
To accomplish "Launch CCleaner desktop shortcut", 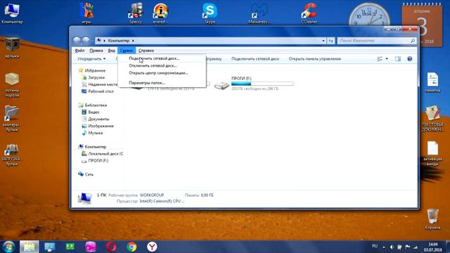I will 309,13.
